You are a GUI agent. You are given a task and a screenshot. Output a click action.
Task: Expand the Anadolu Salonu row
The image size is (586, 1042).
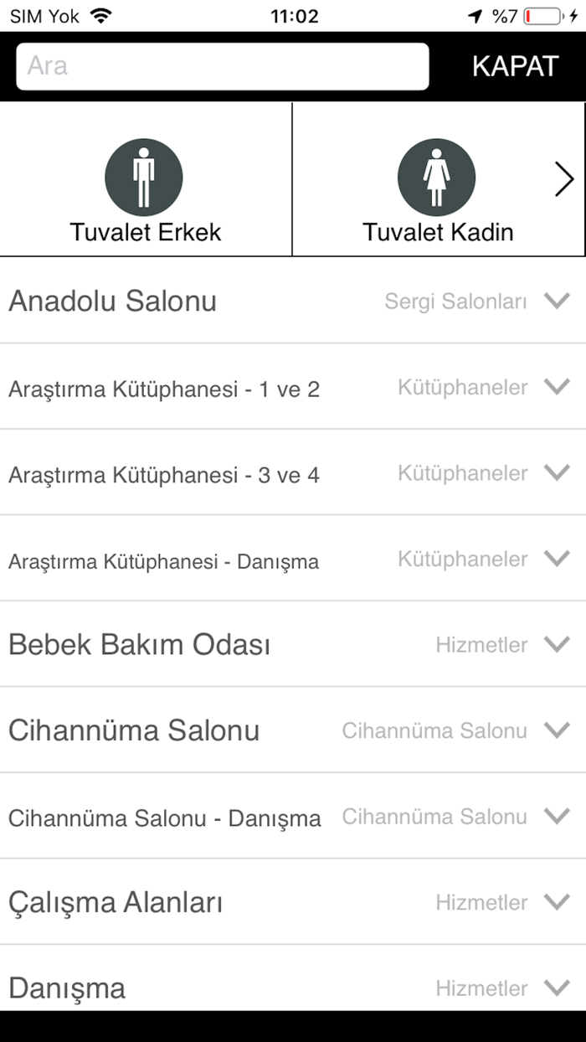coord(556,301)
